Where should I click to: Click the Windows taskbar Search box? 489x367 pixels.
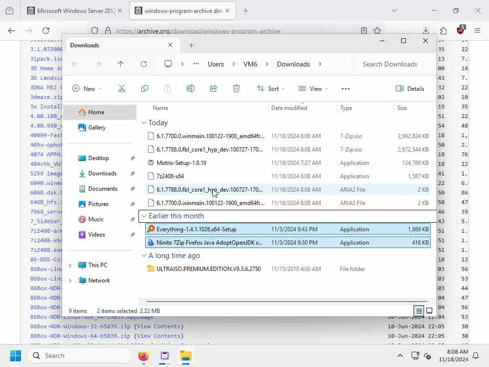coord(80,356)
